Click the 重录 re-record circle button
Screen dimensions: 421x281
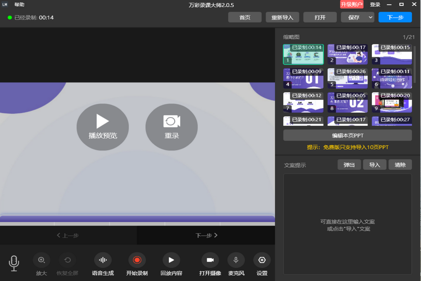(172, 127)
